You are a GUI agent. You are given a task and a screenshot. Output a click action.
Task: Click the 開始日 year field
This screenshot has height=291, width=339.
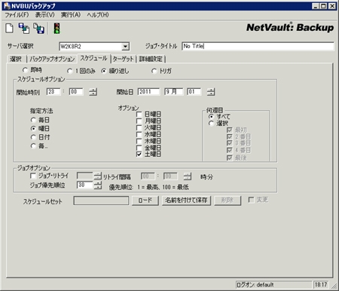pyautogui.click(x=148, y=92)
